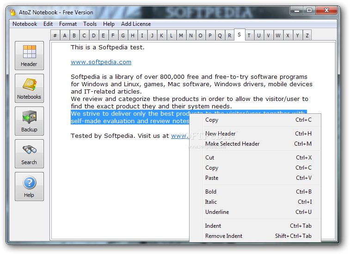350x254 pixels.
Task: Choose Indent from the context menu
Action: (255, 226)
